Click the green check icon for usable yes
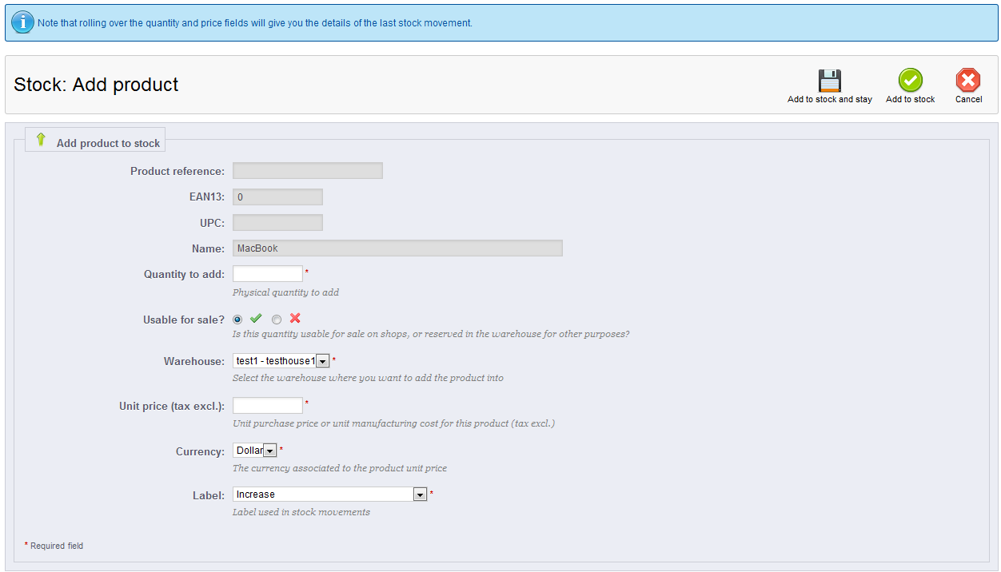 pyautogui.click(x=256, y=319)
